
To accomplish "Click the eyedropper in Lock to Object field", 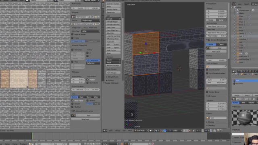I will pos(225,66).
